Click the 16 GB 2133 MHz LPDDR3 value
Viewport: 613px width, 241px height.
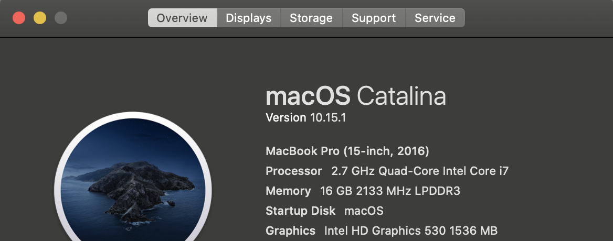tap(390, 191)
